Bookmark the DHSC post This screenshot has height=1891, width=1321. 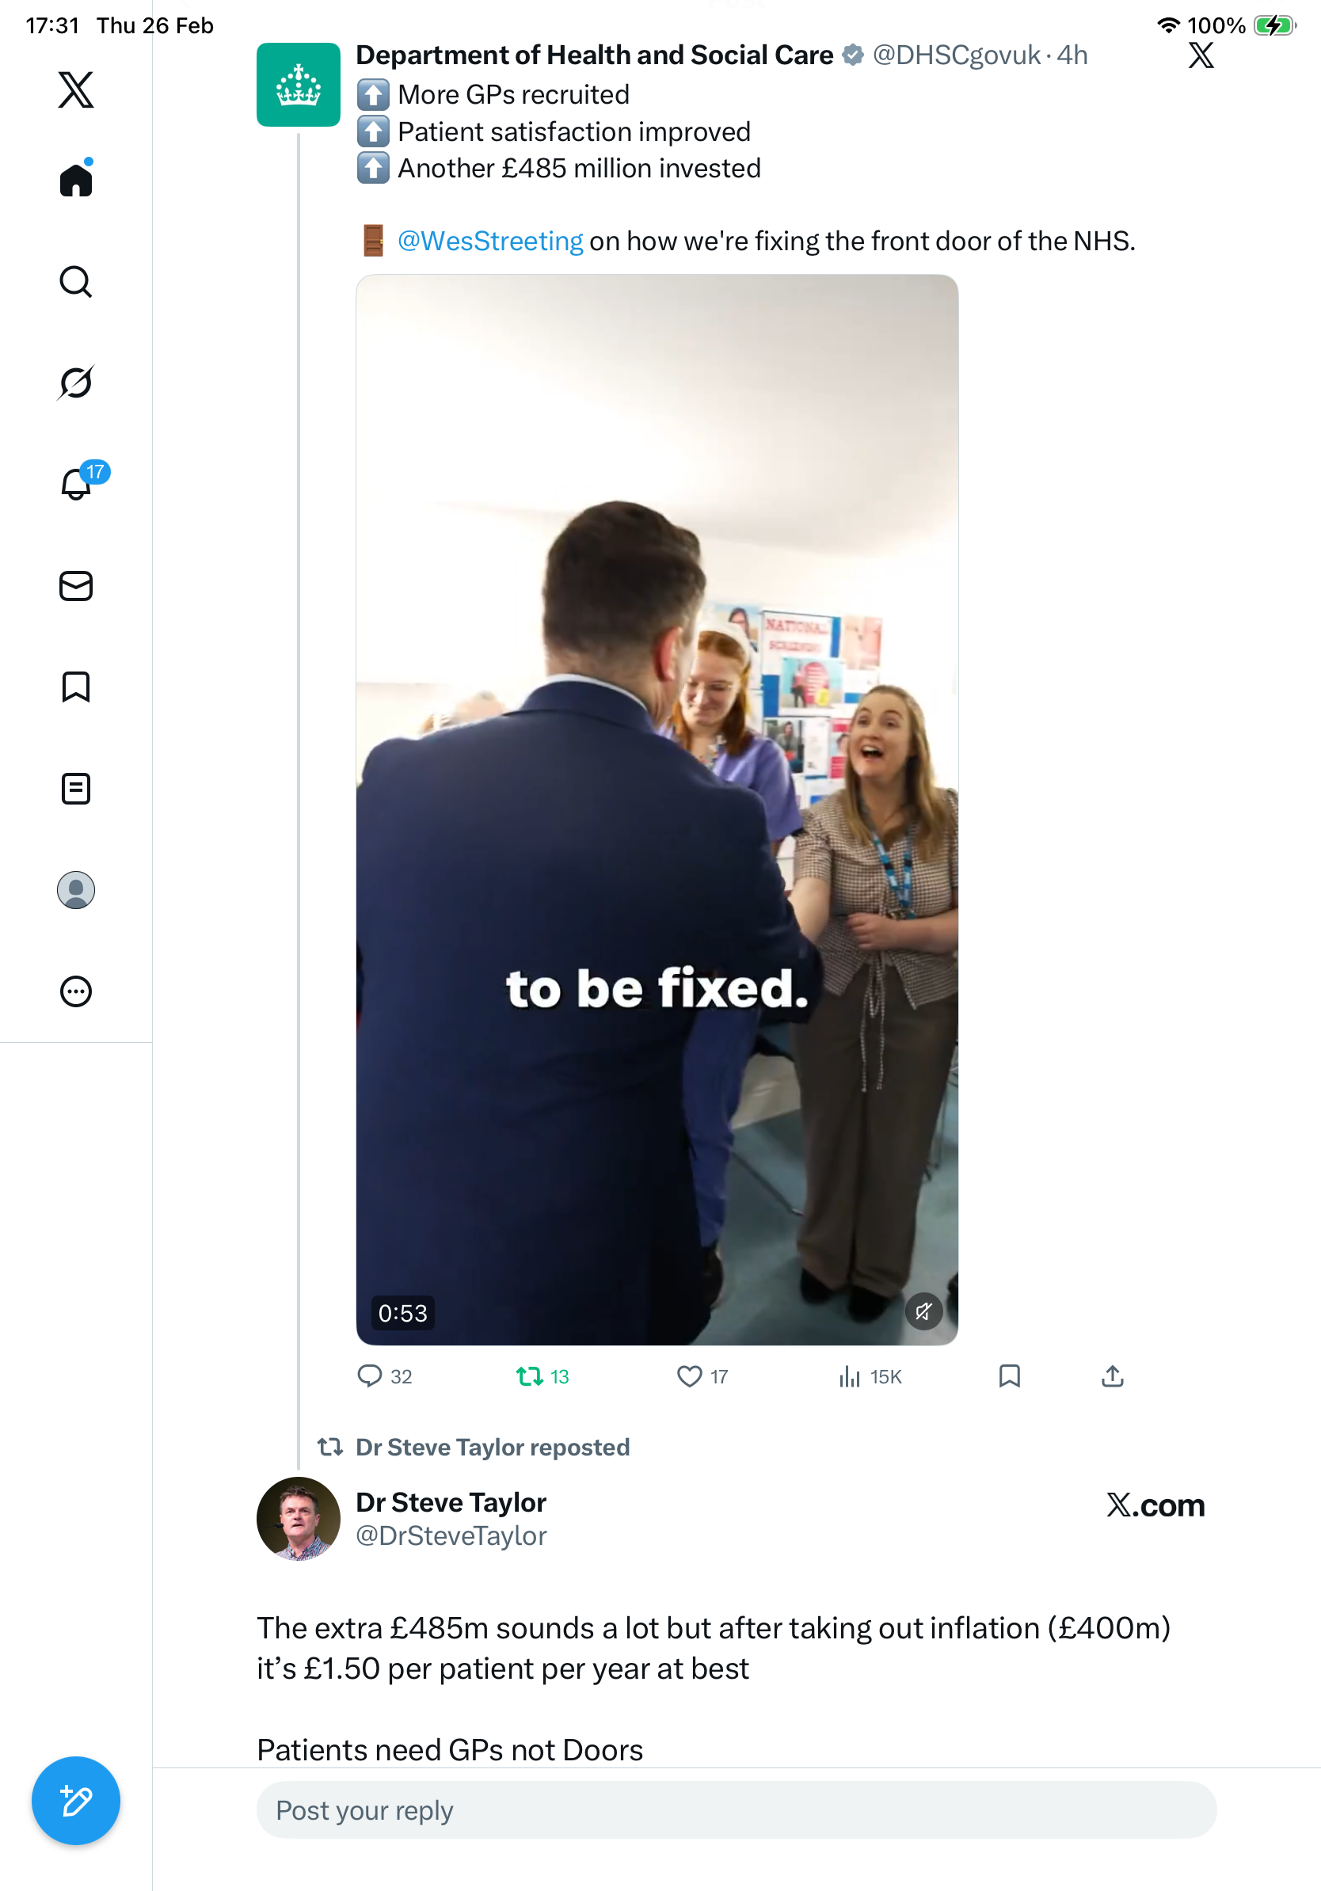point(1010,1376)
